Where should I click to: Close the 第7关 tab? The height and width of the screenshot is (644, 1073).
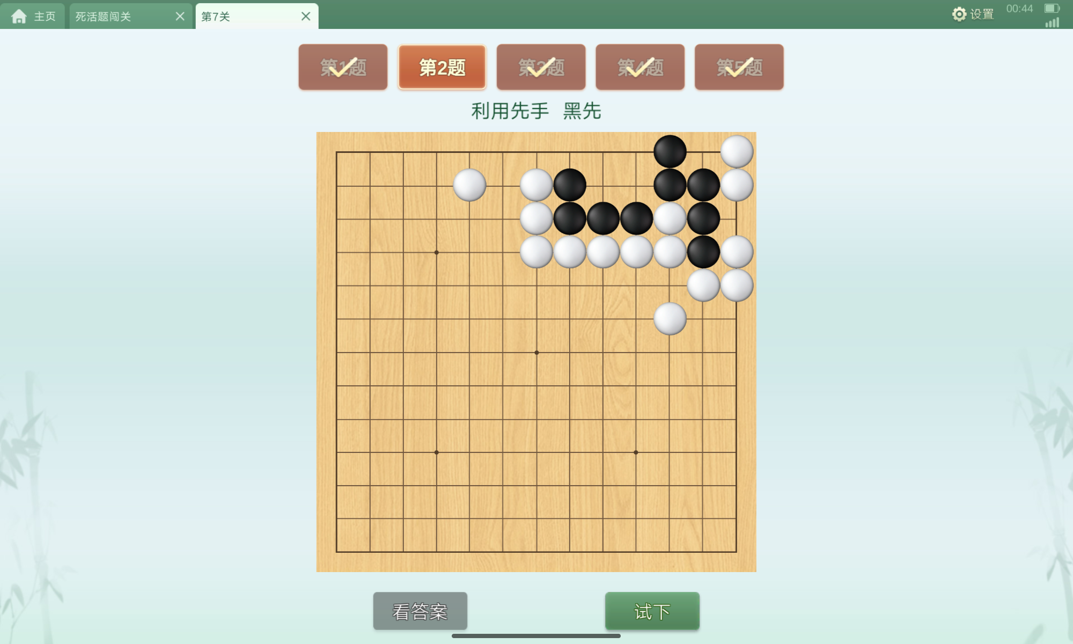point(306,17)
